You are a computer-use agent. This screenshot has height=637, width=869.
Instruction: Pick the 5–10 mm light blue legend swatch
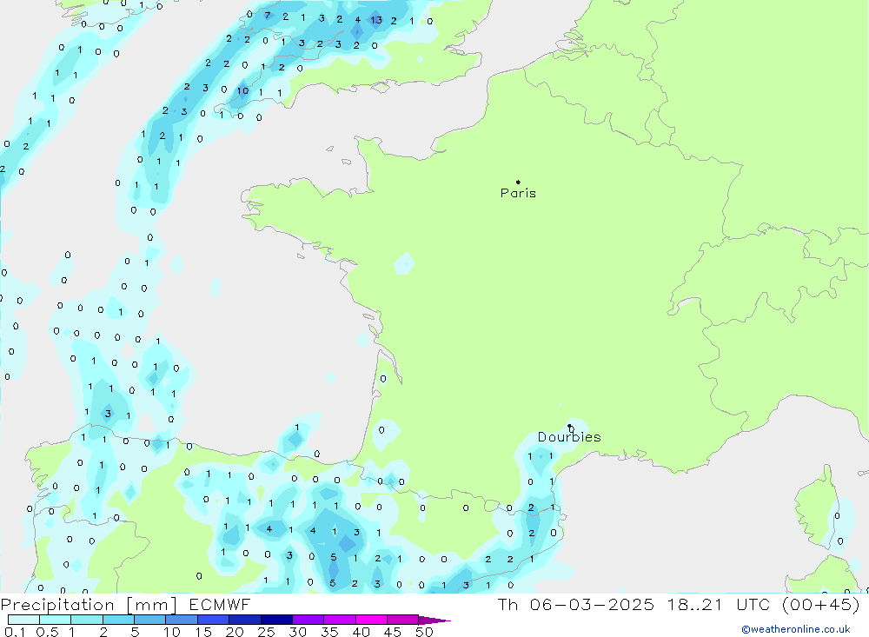150,620
